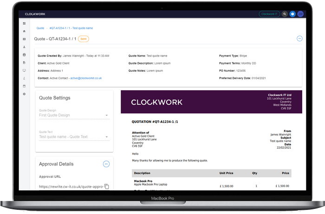Click the 'Payment Terms: Monthly DD' field
The width and height of the screenshot is (325, 214).
click(x=238, y=63)
